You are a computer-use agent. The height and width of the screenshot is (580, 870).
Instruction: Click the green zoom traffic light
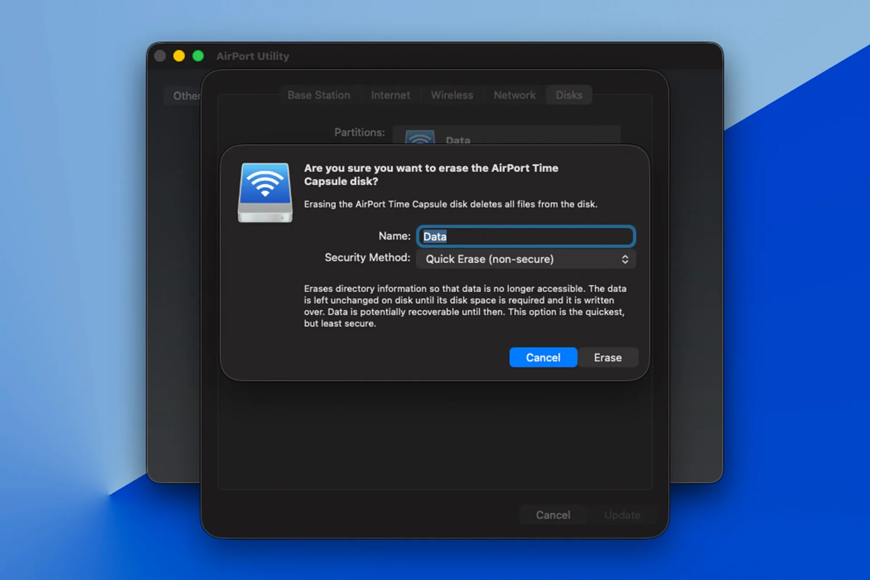tap(198, 56)
